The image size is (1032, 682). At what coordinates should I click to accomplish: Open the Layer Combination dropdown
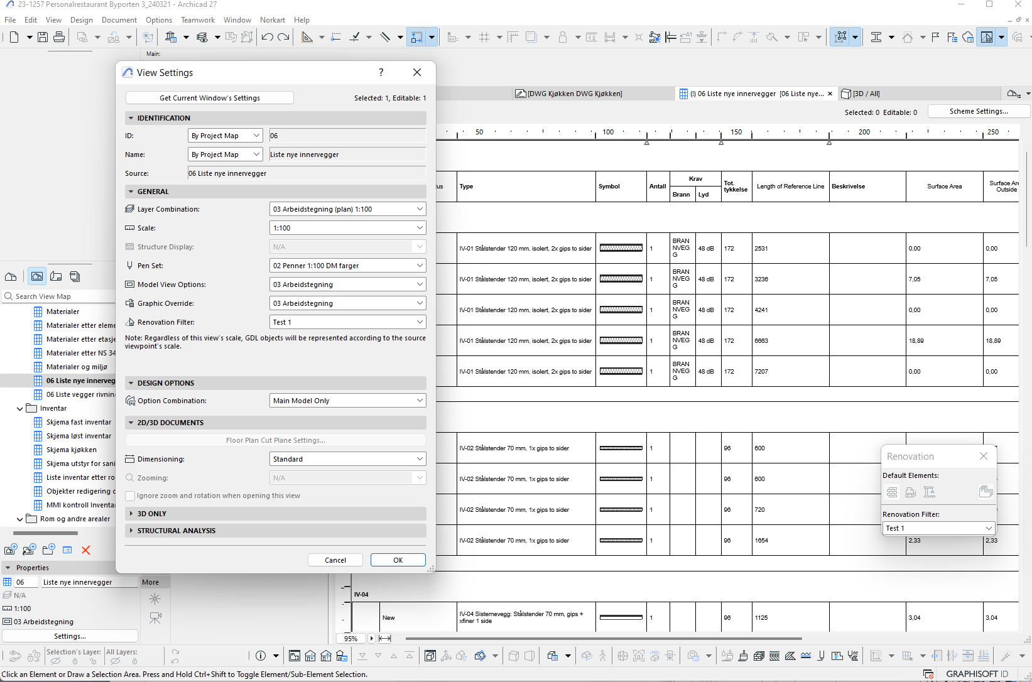point(347,209)
